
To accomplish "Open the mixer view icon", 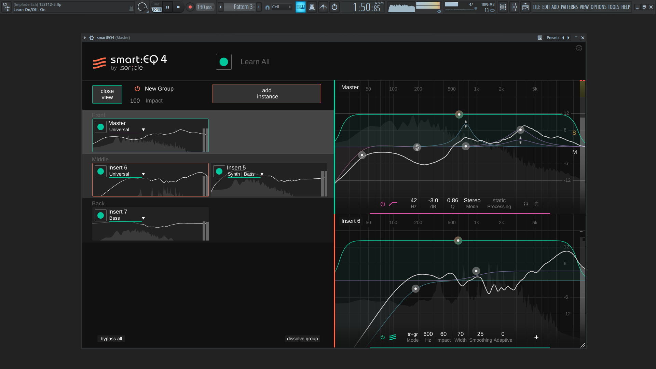I will 514,7.
